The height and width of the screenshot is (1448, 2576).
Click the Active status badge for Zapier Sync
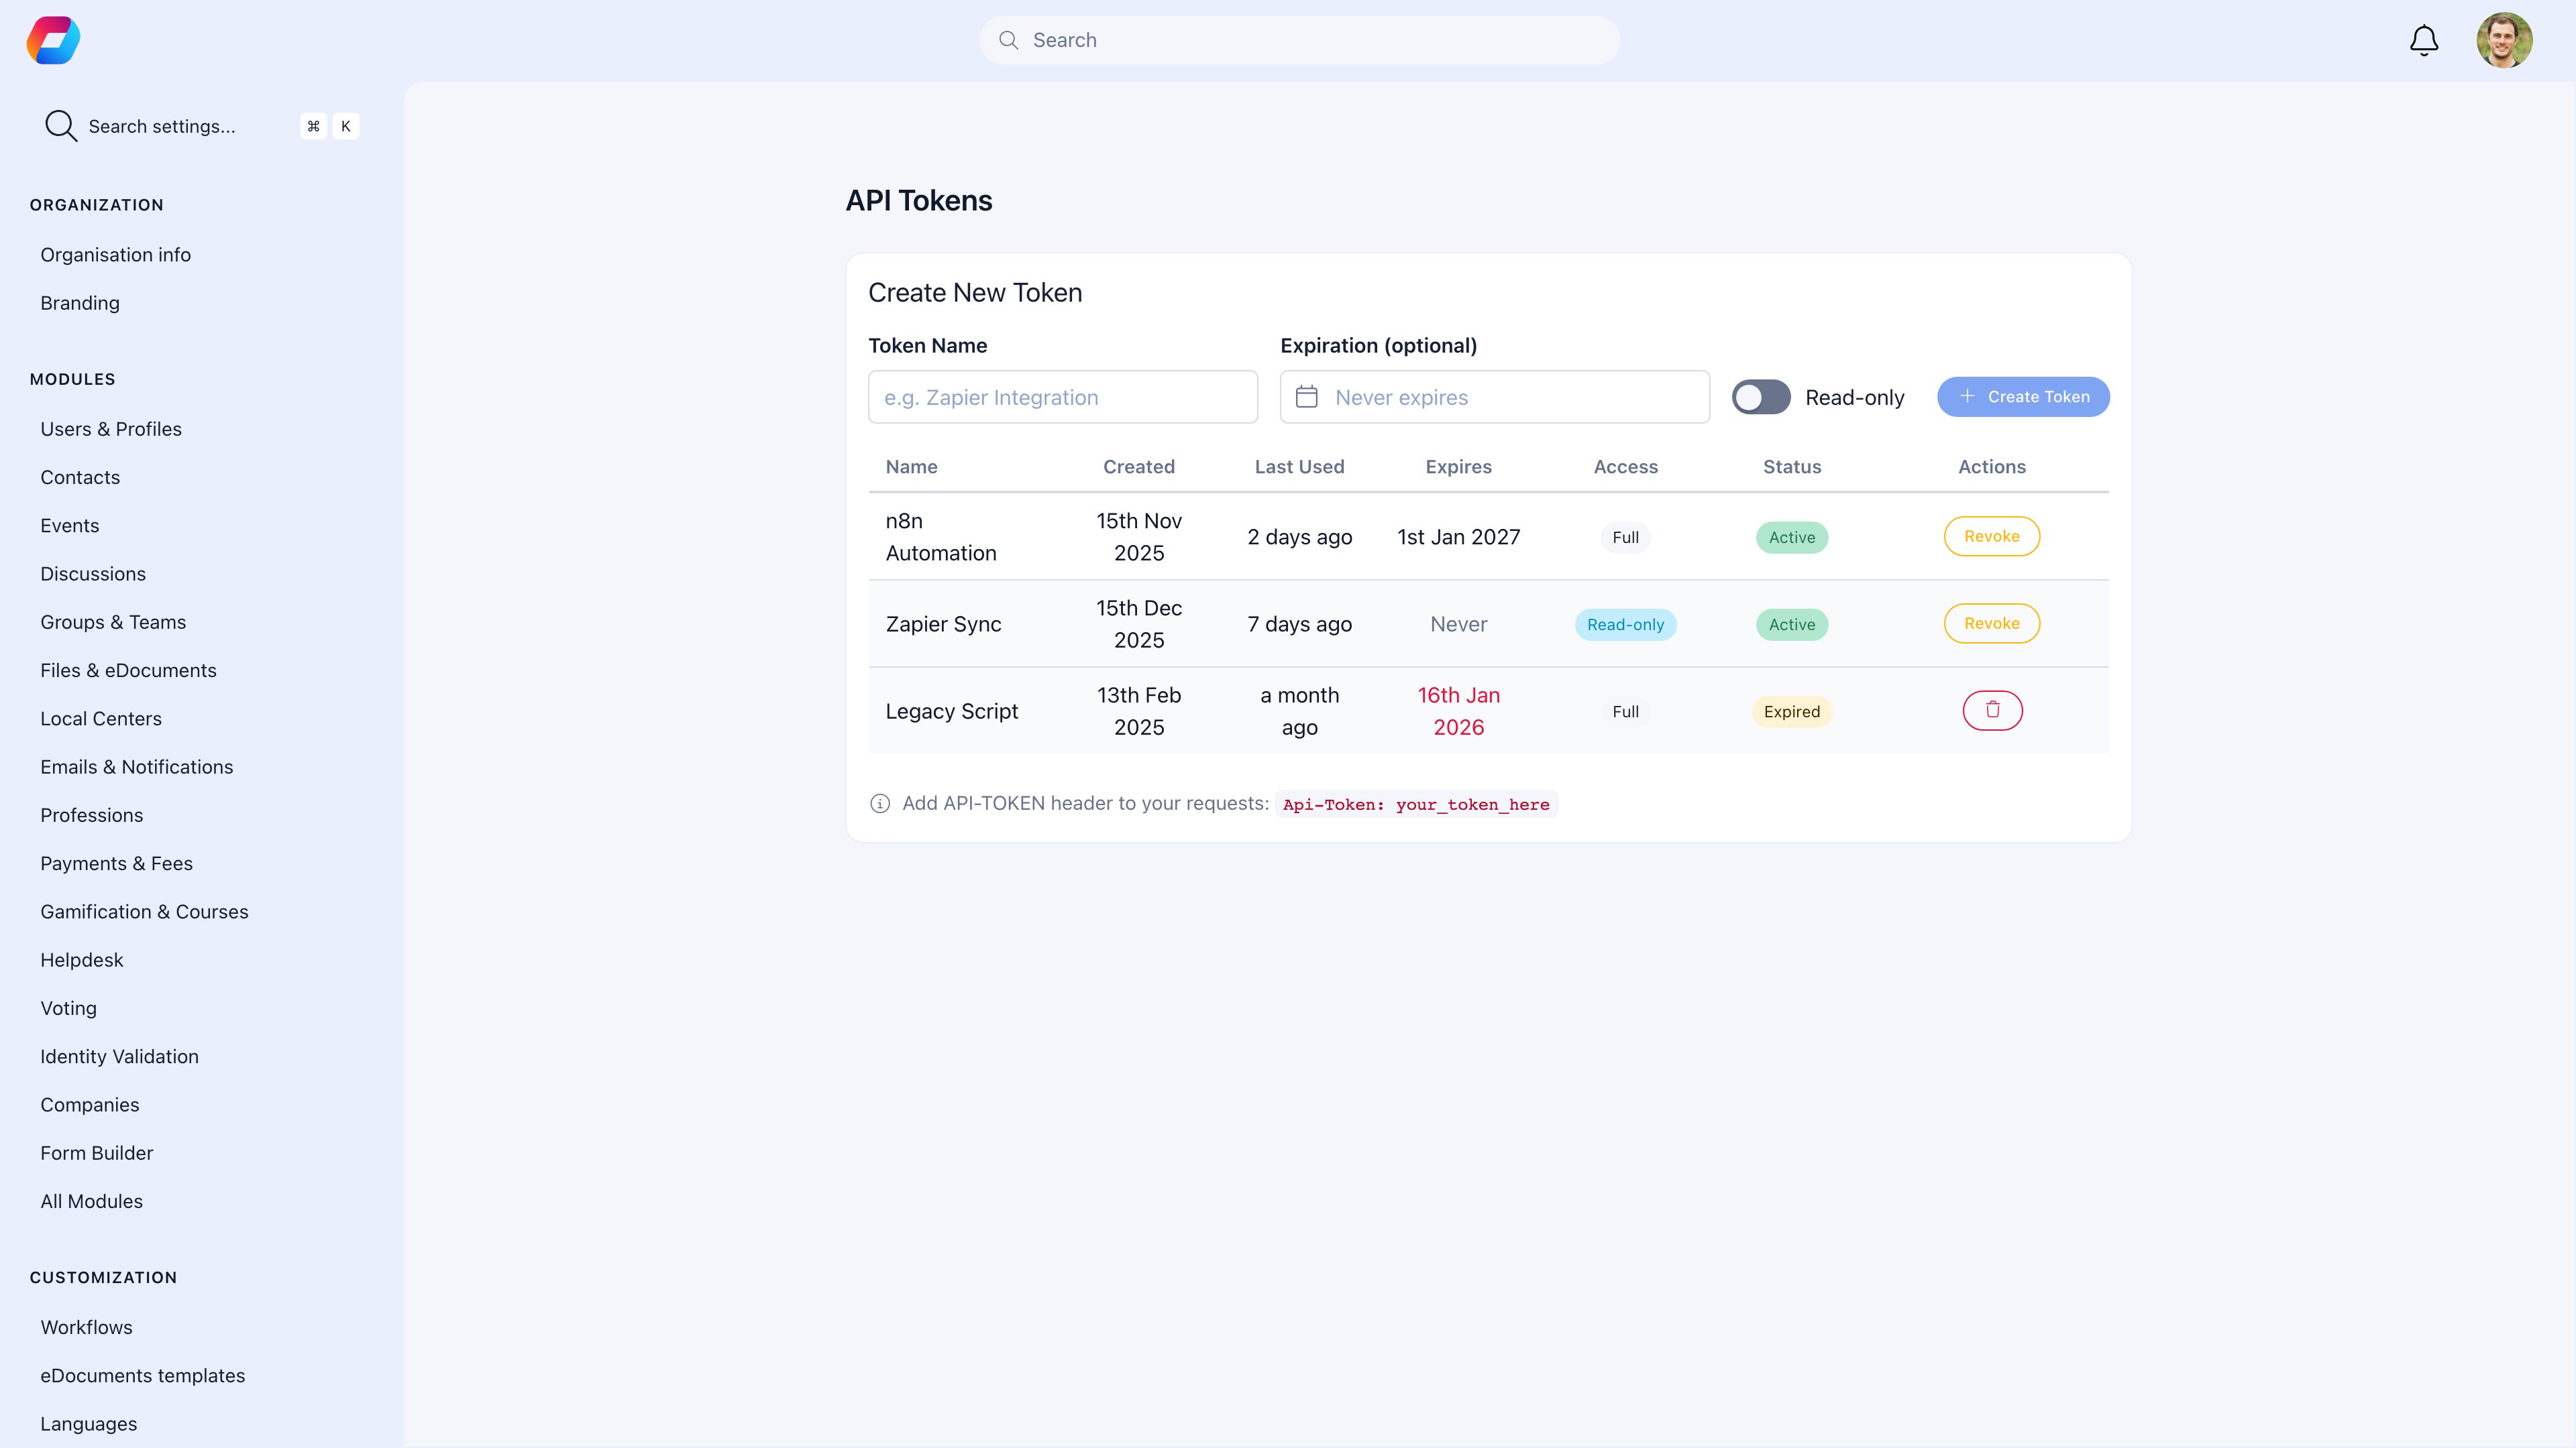coord(1791,623)
